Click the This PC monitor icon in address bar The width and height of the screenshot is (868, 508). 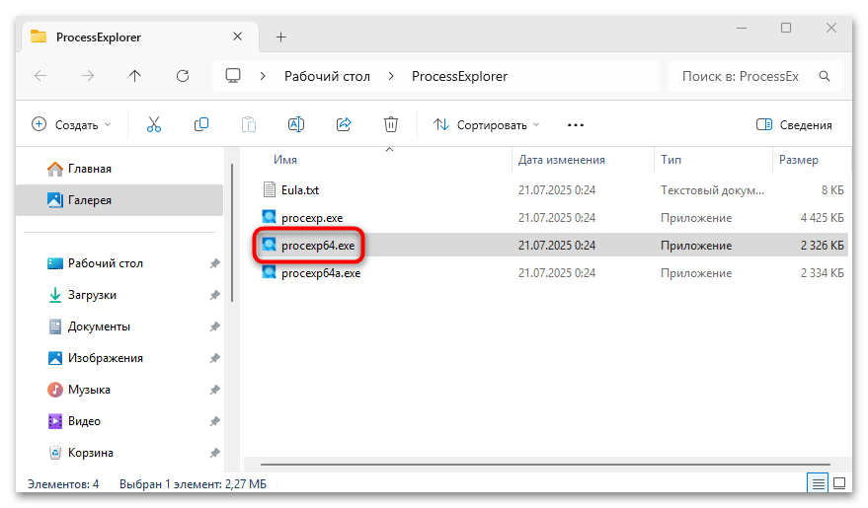233,76
